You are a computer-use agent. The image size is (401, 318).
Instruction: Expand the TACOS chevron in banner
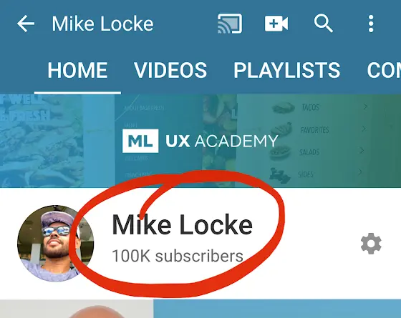pyautogui.click(x=365, y=106)
